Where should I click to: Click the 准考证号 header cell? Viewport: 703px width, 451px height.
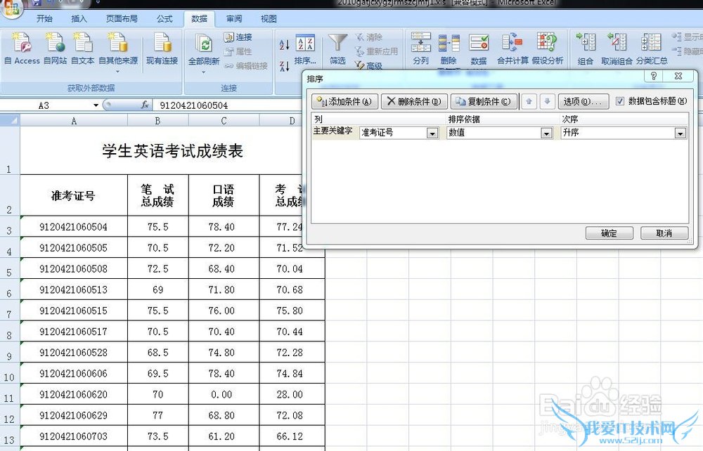point(74,196)
